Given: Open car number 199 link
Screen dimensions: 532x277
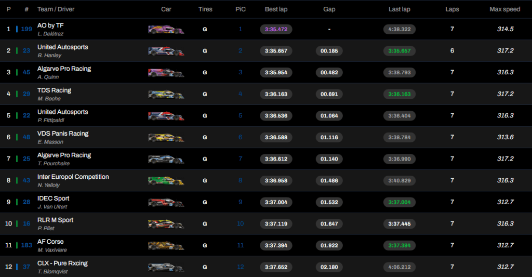Looking at the screenshot, I should tap(26, 29).
